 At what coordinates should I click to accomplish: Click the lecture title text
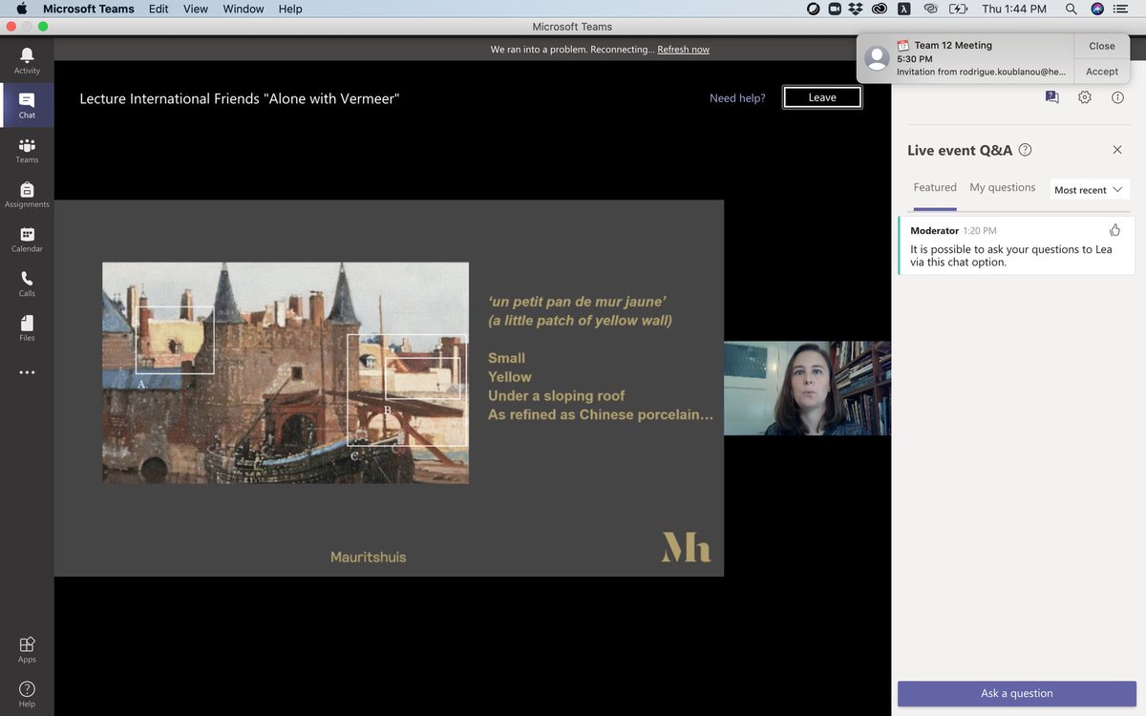[x=239, y=98]
